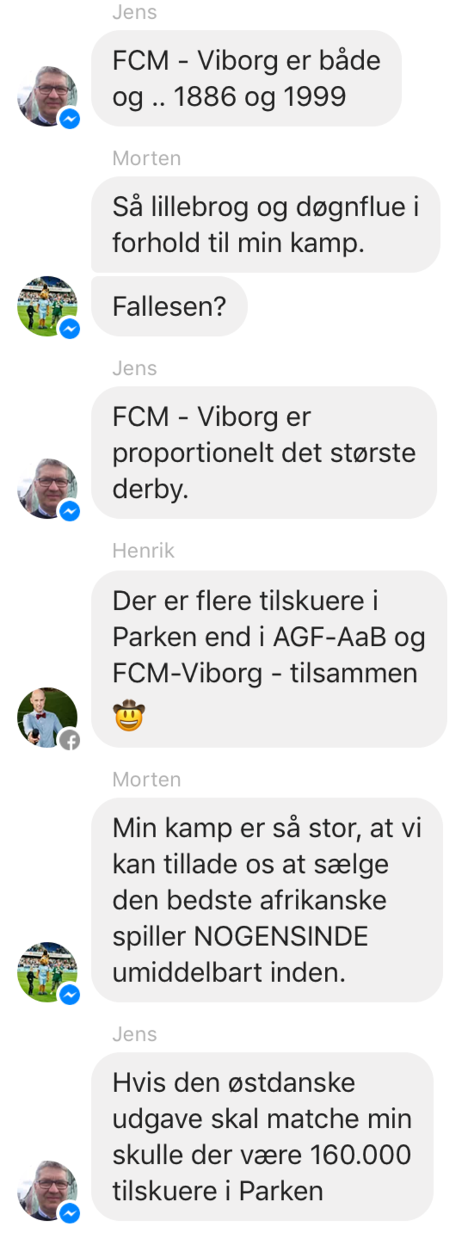
Task: Select the 'Hvis den østdanske udgave' message
Action: 262,1136
